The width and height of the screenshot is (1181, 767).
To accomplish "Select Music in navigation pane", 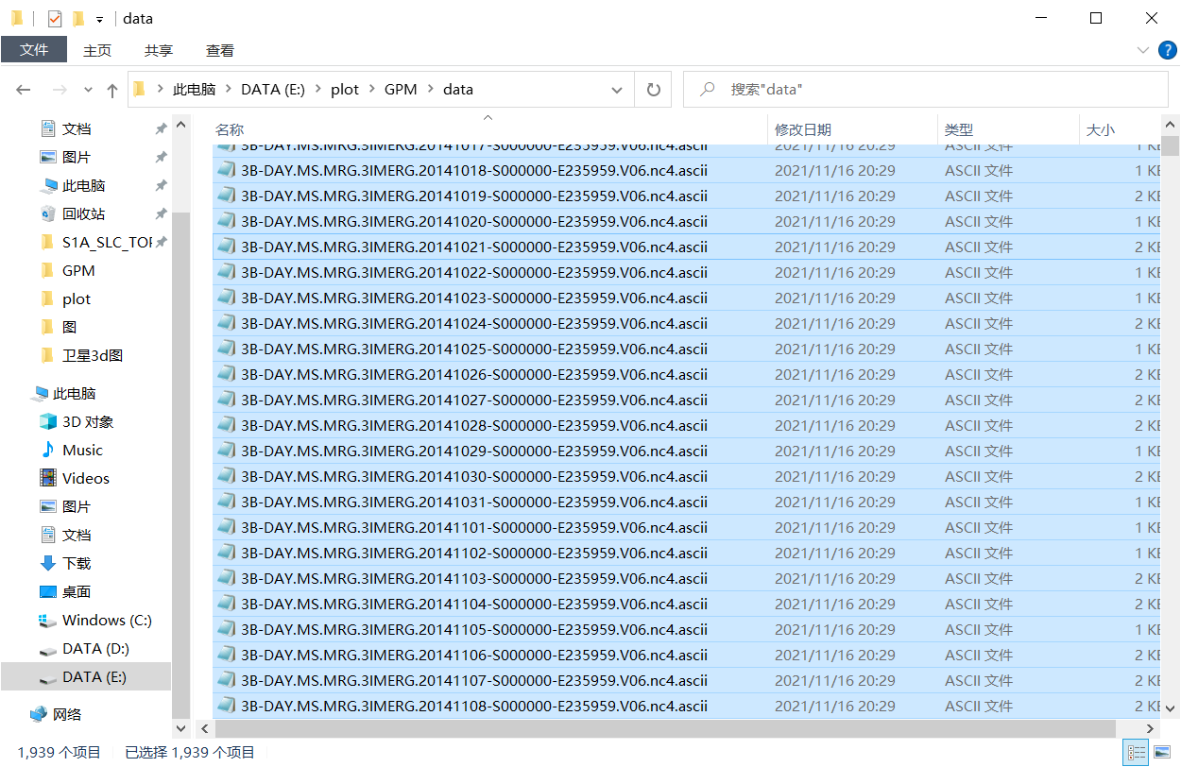I will [x=82, y=451].
